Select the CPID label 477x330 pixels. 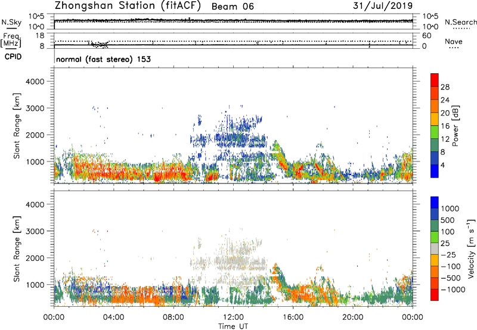click(x=13, y=57)
